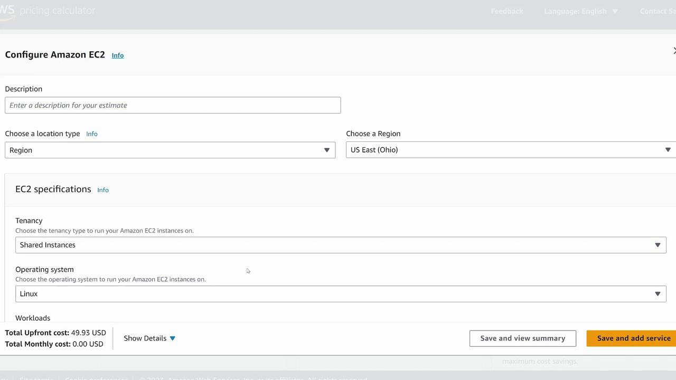Open Info link for location type

[92, 134]
